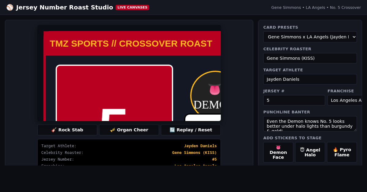The image size is (367, 192).
Task: Click the Celebrity Roaster: label in the info table
Action: [62, 153]
